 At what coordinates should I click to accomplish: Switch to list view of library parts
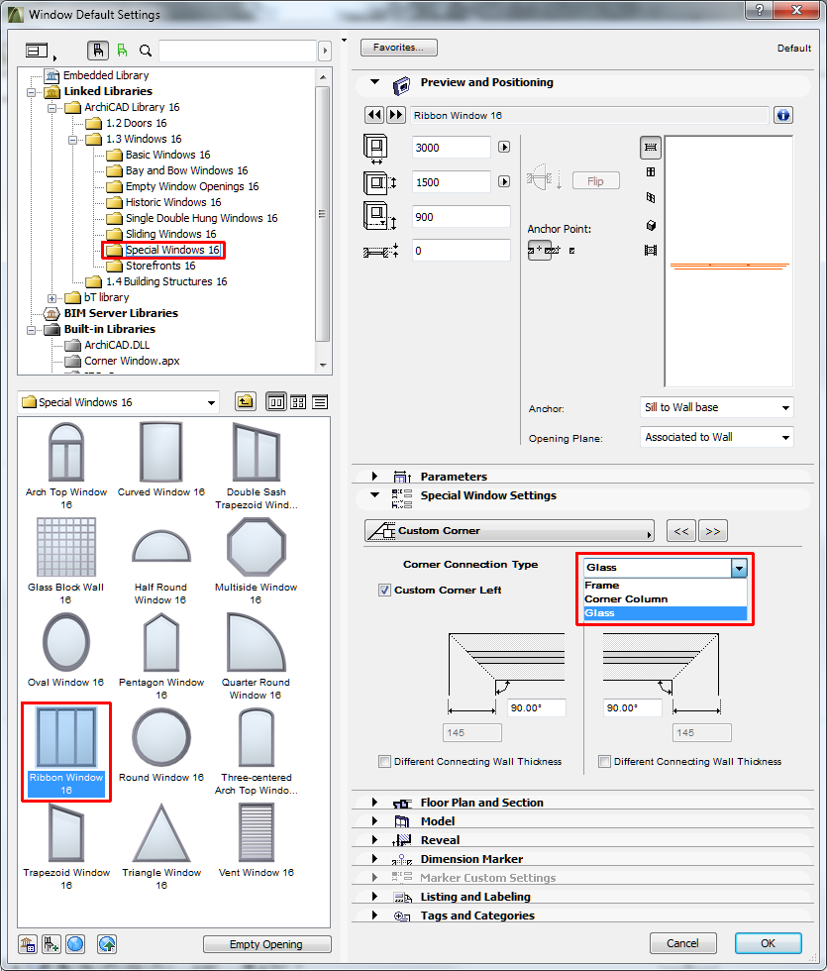(319, 402)
